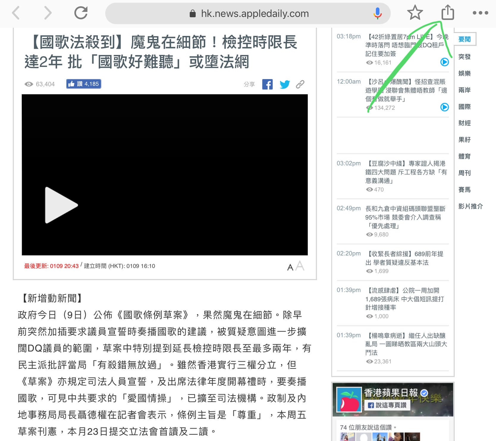
Task: Like the article with 讚 4,185 button
Action: (84, 84)
